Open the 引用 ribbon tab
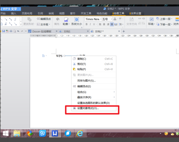Screen dimensions: 179x142 point(40,13)
